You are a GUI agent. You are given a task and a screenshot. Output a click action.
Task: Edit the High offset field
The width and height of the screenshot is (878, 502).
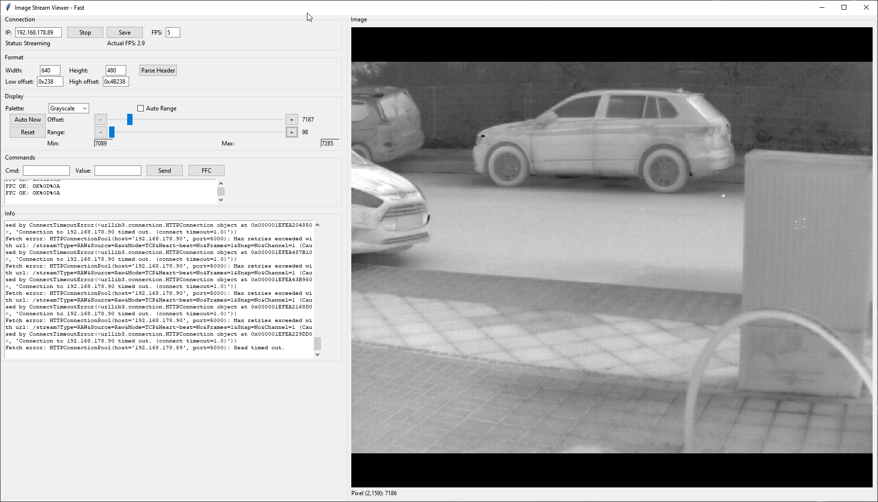[116, 82]
